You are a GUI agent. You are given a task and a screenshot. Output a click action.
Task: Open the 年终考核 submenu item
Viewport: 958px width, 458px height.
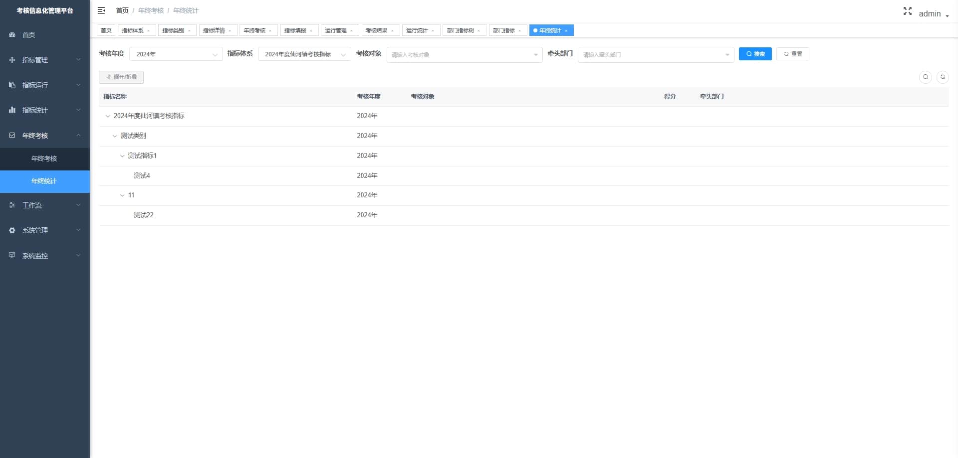pos(45,159)
